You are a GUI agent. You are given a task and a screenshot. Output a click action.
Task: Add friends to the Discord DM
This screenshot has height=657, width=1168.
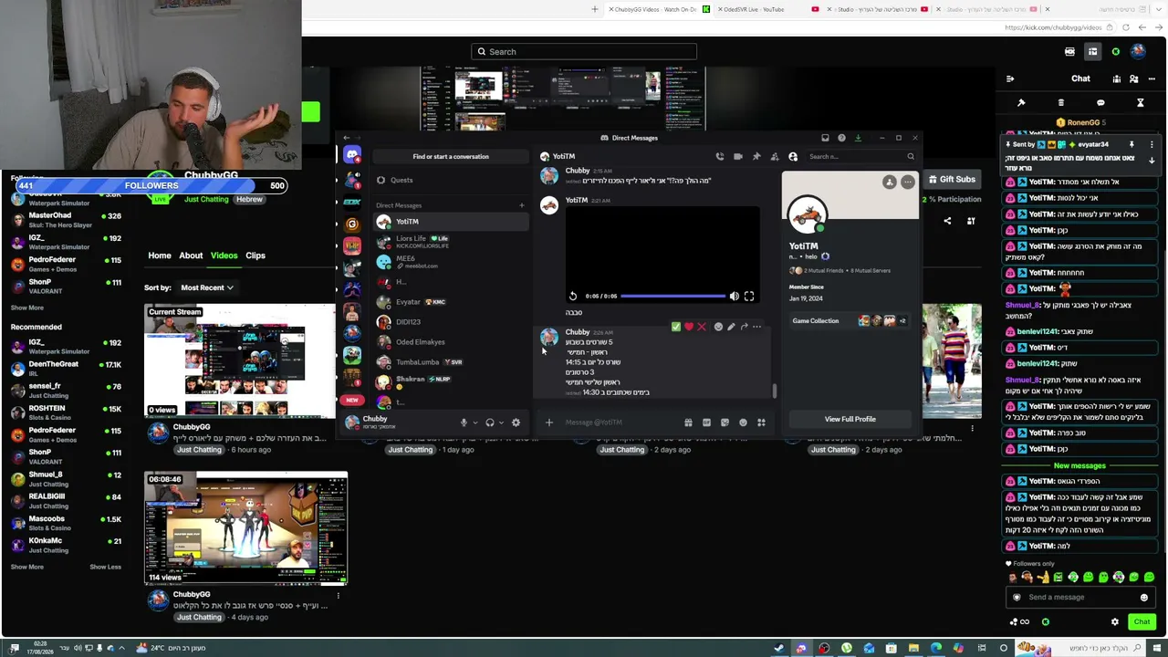(775, 157)
